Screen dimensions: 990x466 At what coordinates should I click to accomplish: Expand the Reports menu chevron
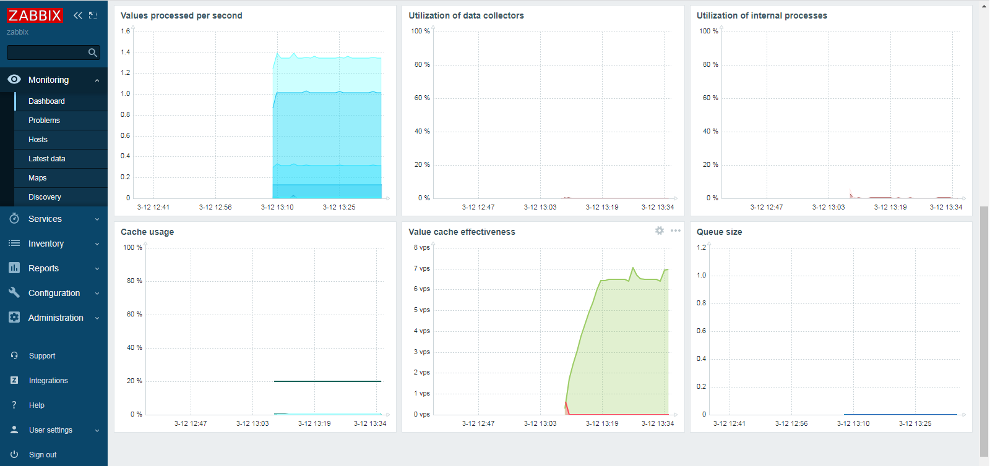click(97, 268)
